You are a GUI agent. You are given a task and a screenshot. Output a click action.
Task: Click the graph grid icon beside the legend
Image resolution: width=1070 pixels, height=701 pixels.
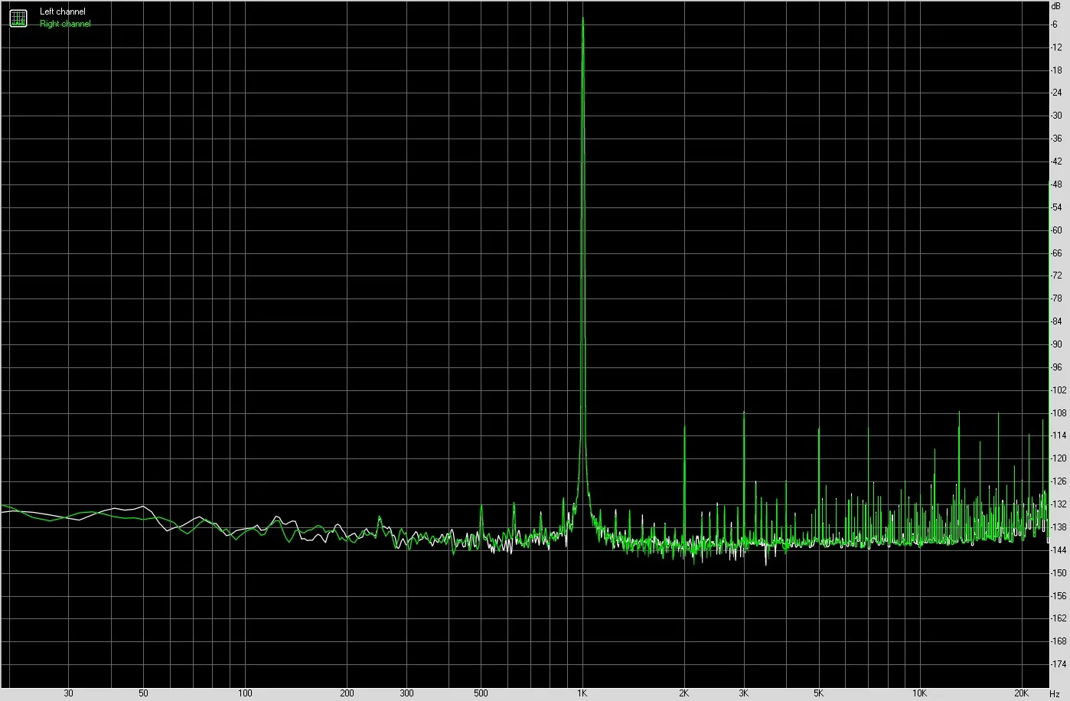click(18, 18)
